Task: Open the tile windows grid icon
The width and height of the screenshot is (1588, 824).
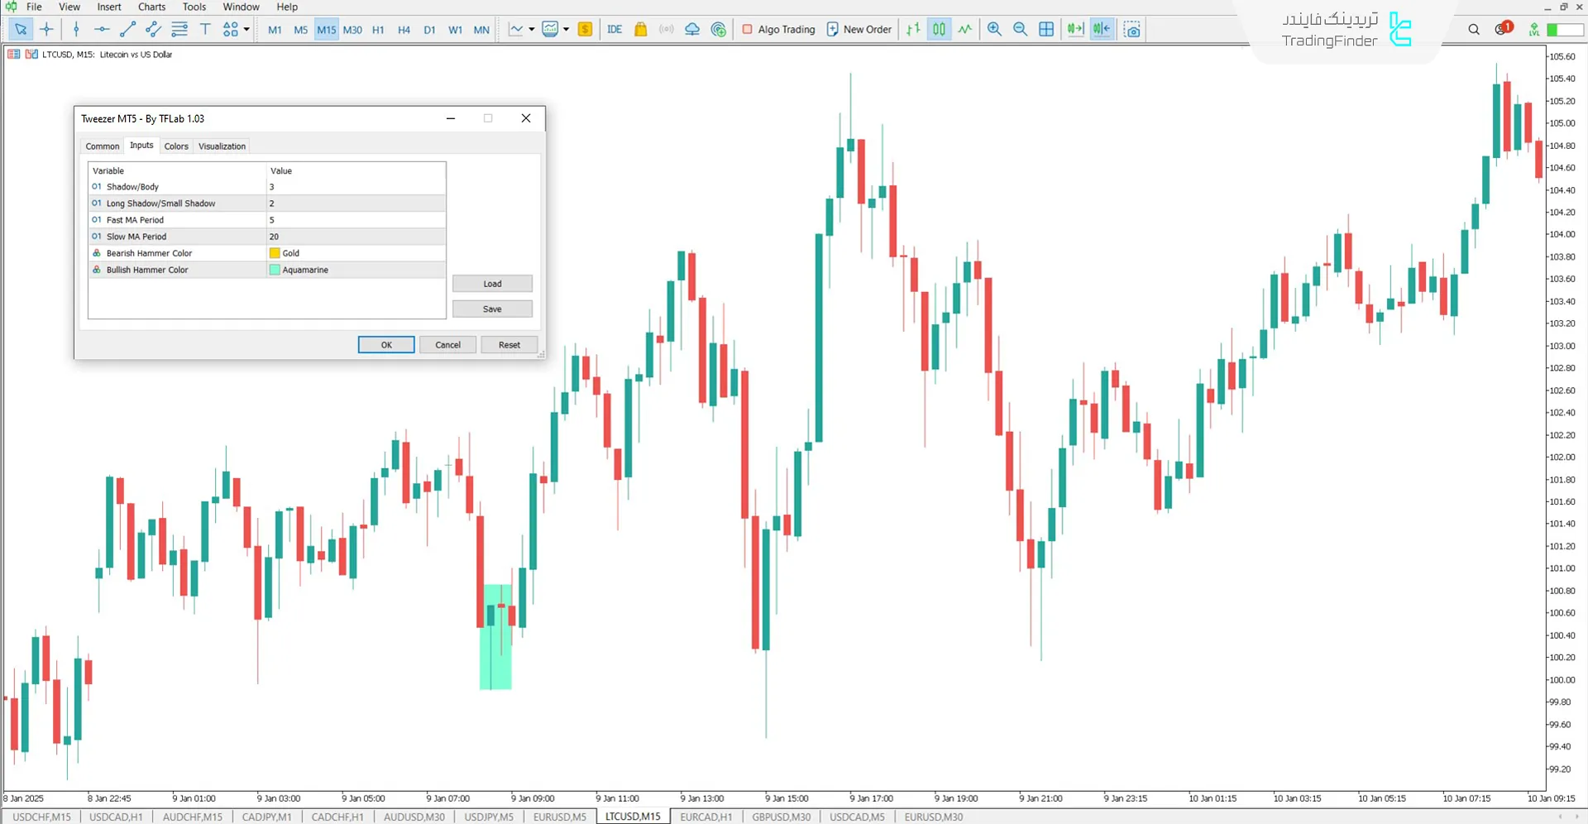Action: point(1046,30)
